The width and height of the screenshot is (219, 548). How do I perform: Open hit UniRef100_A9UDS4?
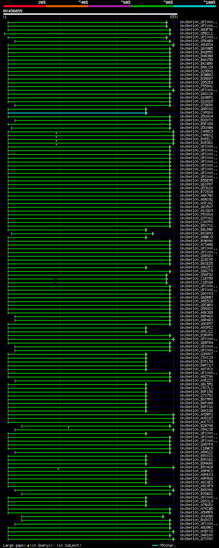tap(196, 45)
